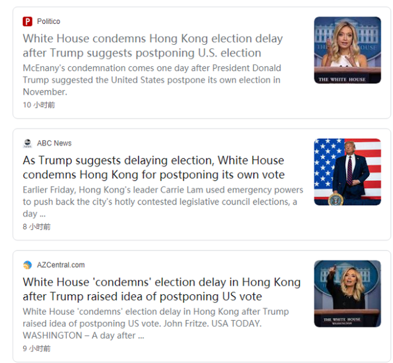Click the red Politico source icon

pos(28,21)
